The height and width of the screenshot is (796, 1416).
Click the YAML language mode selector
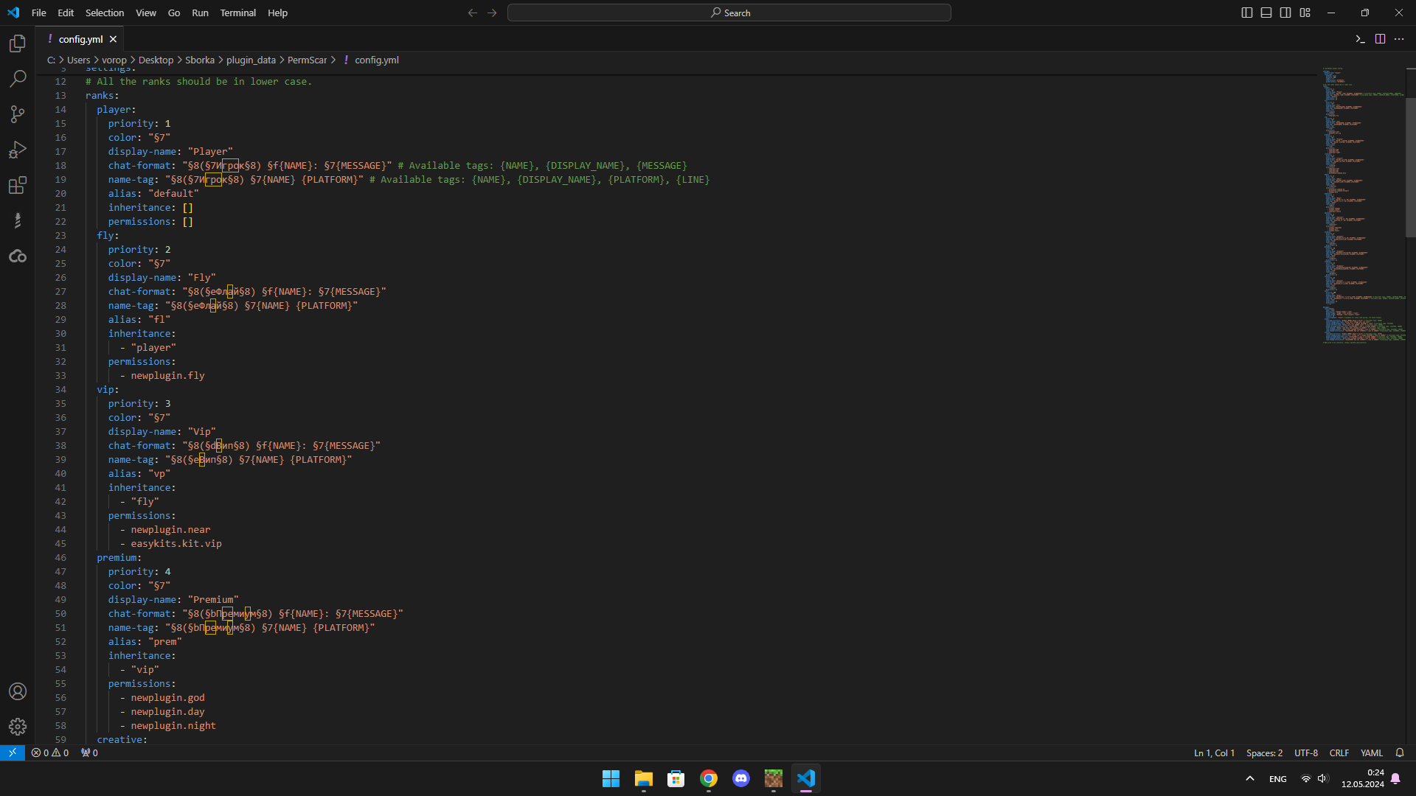point(1371,753)
